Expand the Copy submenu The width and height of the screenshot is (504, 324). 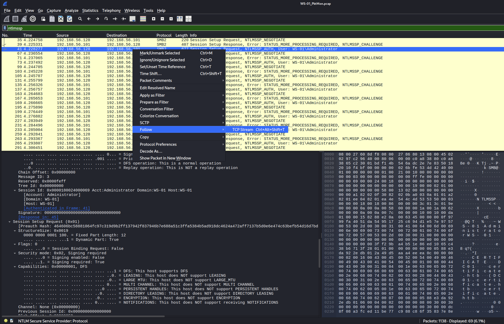click(179, 137)
